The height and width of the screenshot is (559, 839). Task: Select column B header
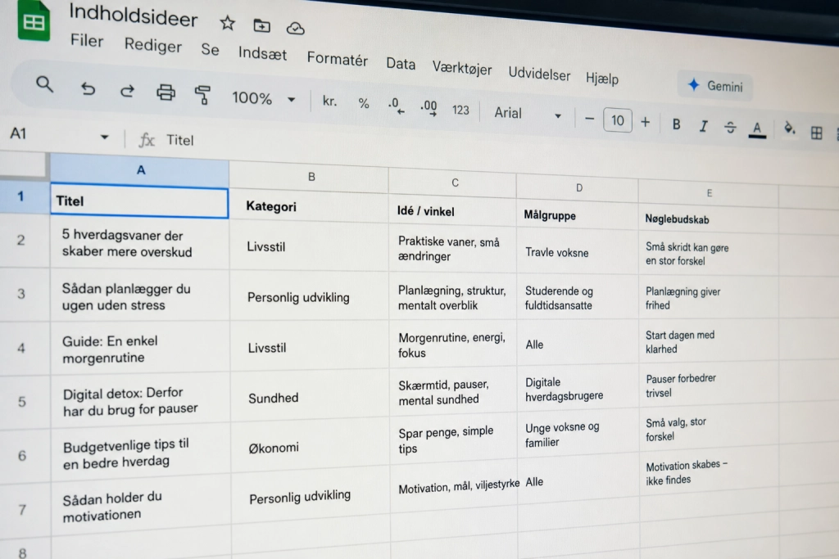(x=309, y=177)
